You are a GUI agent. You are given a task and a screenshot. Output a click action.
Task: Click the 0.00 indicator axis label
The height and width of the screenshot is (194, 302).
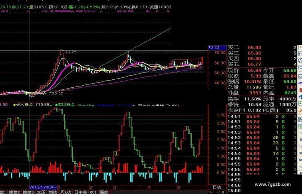(221, 172)
